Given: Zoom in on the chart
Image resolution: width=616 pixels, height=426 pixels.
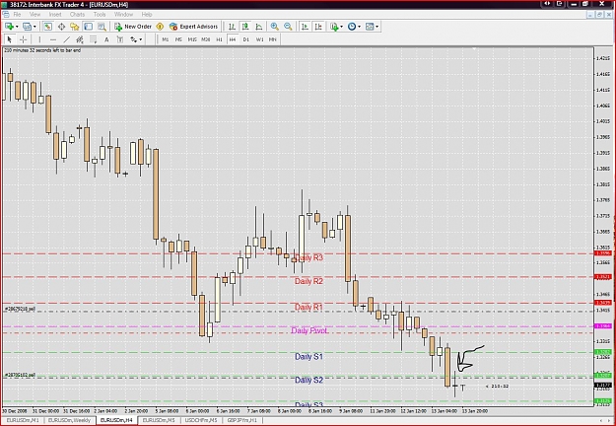Looking at the screenshot, I should [x=275, y=27].
